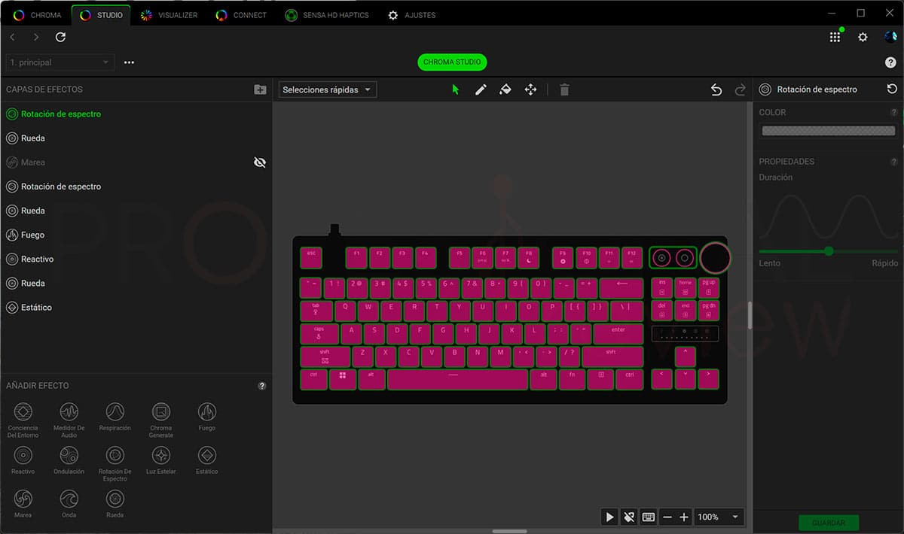Show the hidden Marea layer
Viewport: 904px width, 534px height.
point(260,162)
